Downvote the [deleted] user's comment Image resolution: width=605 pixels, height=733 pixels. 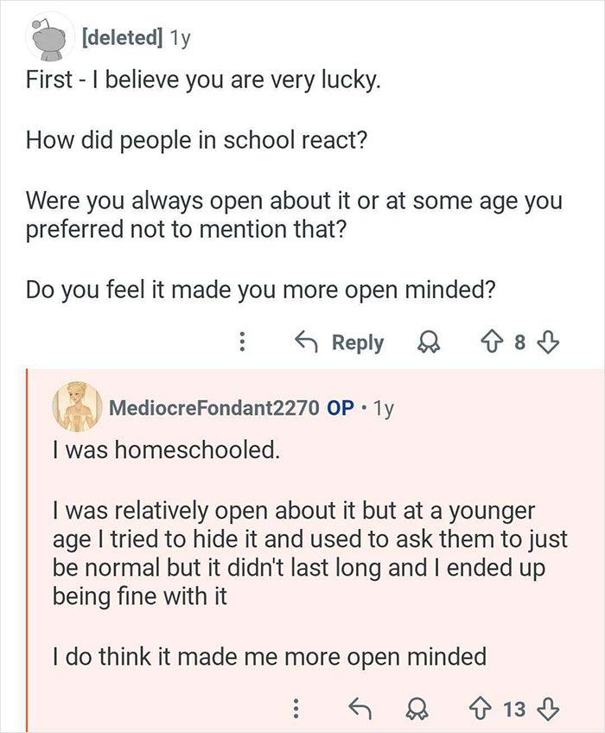548,342
